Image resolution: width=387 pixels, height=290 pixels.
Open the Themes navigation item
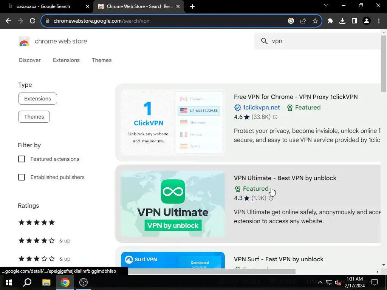102,60
